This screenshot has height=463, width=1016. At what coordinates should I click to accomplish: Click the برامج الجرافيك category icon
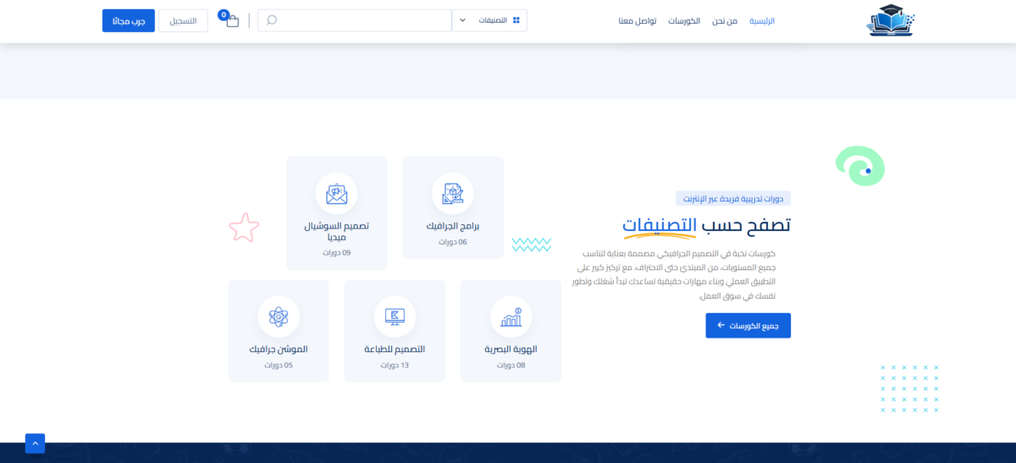453,194
